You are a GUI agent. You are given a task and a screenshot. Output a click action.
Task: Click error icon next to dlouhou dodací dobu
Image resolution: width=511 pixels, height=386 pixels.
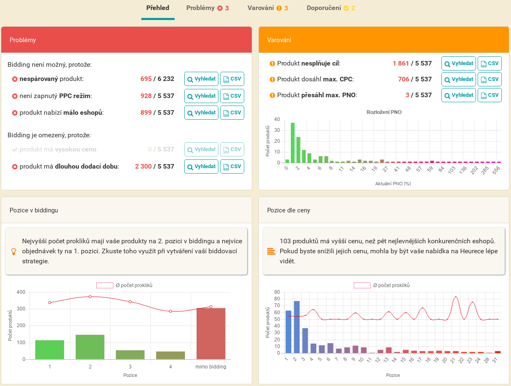pyautogui.click(x=15, y=167)
